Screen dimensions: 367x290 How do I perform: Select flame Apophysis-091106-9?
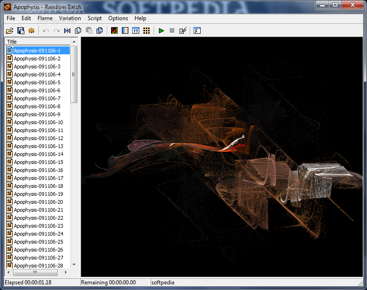(37, 114)
